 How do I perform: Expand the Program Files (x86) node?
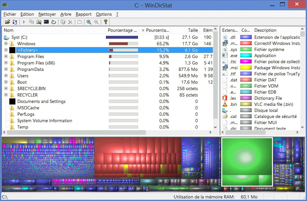[6, 63]
